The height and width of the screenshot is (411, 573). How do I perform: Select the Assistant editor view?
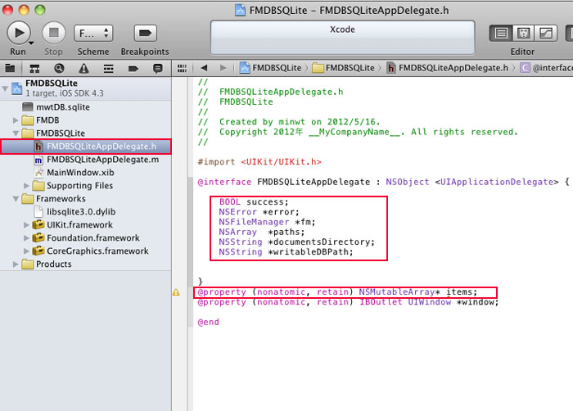coord(523,34)
